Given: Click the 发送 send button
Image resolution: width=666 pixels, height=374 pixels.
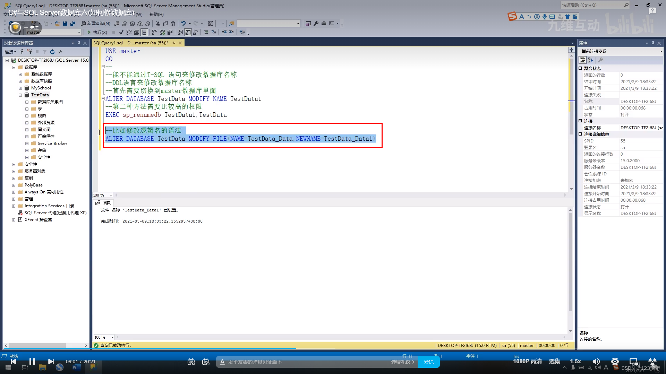Looking at the screenshot, I should 429,362.
